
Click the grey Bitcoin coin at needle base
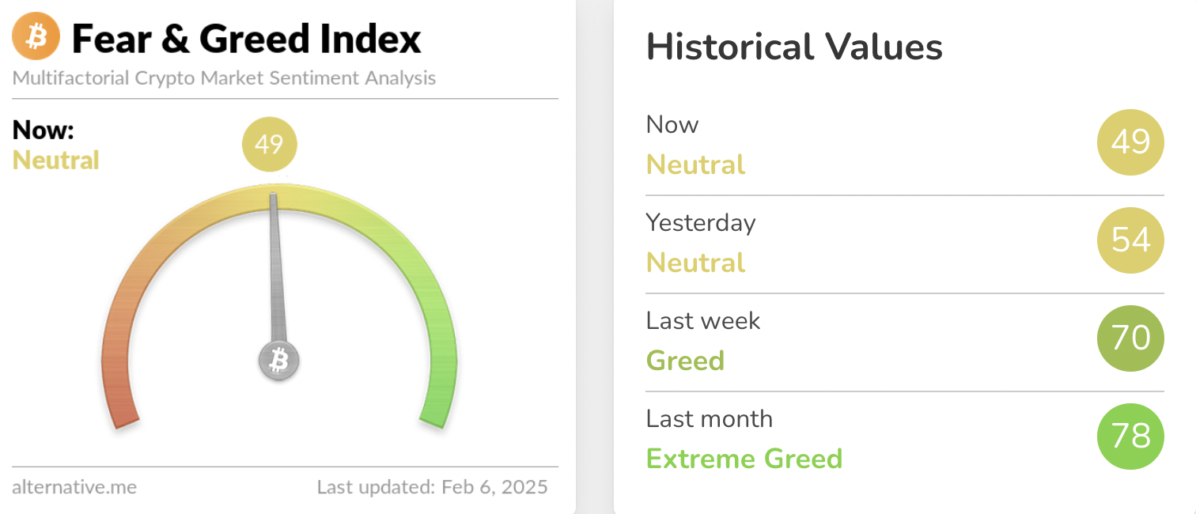click(278, 361)
